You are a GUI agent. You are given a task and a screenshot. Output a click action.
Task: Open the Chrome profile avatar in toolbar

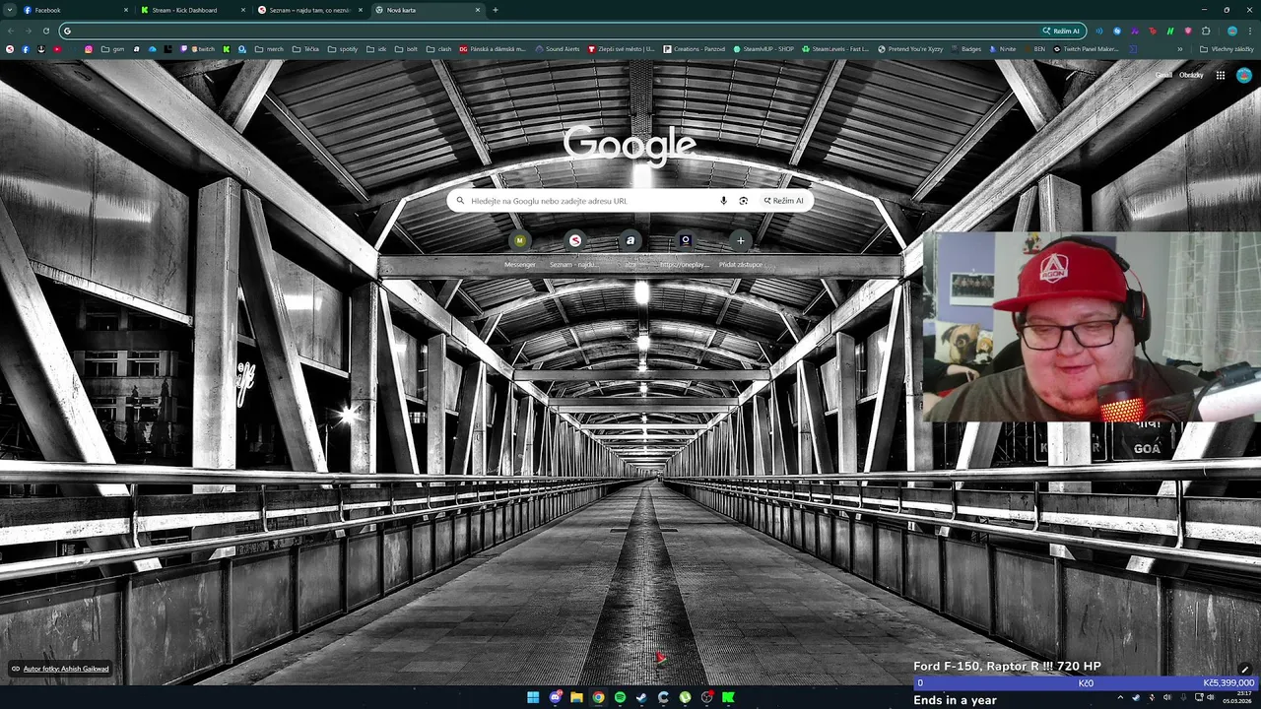pos(1232,31)
